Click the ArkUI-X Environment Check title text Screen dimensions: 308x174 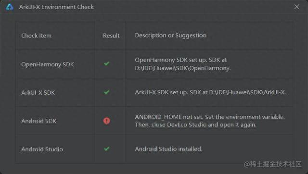click(56, 7)
